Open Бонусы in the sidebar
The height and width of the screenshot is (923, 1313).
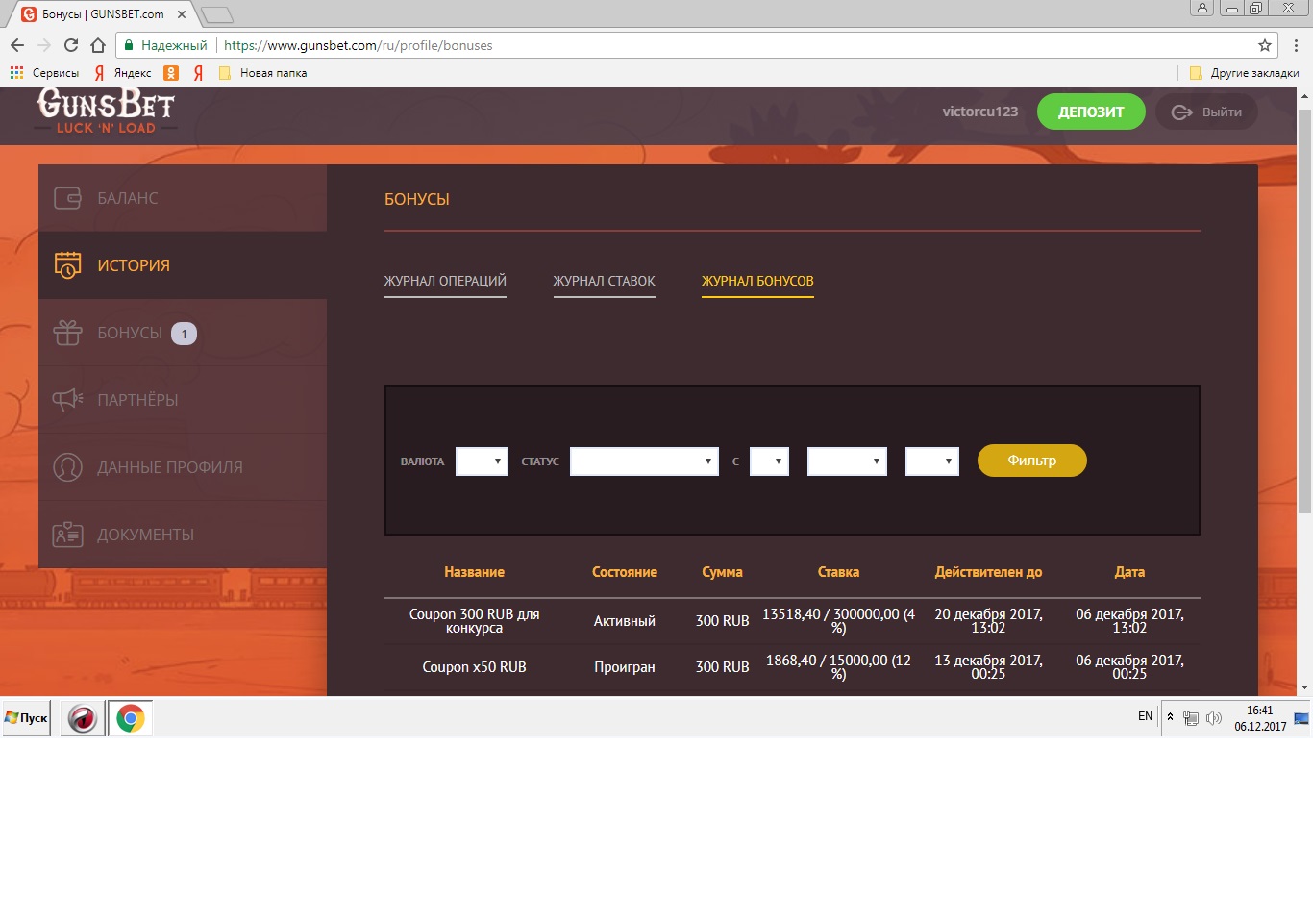point(183,333)
